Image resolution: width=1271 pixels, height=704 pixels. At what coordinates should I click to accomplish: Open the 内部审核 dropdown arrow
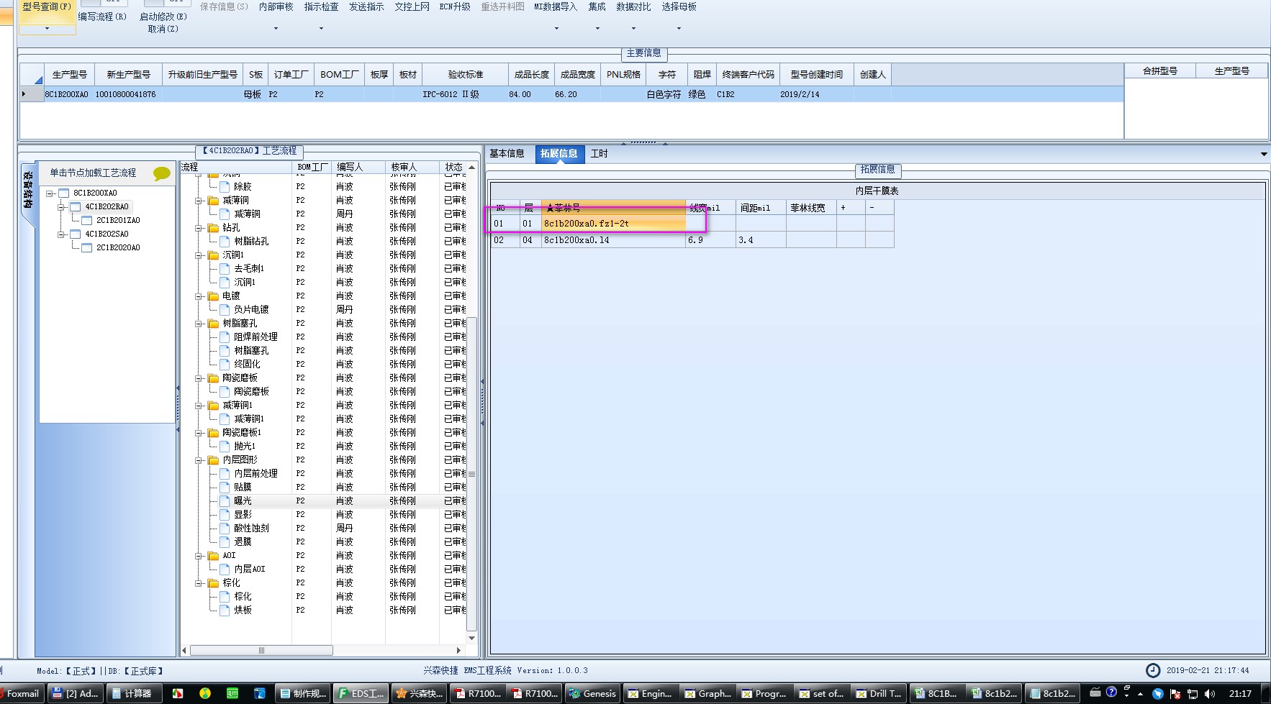276,29
